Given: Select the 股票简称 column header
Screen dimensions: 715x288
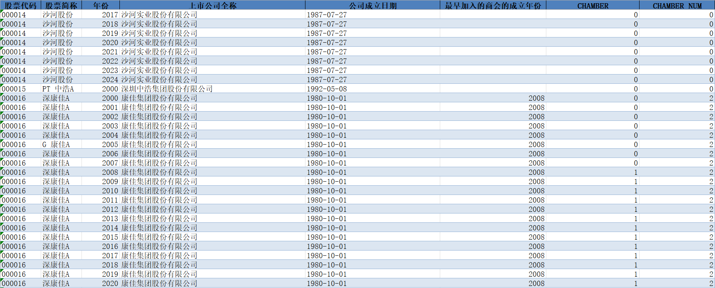Looking at the screenshot, I should click(61, 6).
